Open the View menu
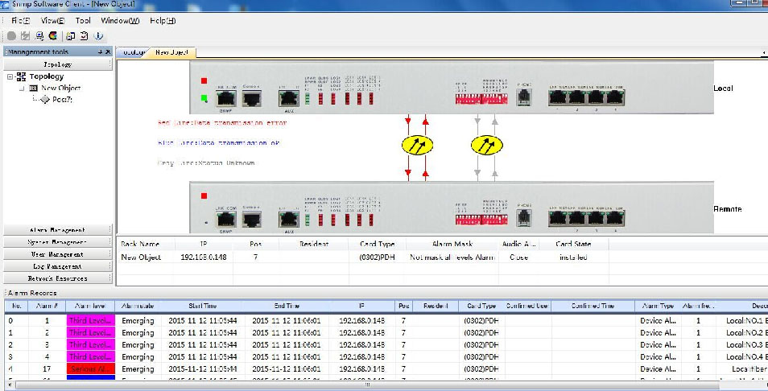 pyautogui.click(x=52, y=21)
